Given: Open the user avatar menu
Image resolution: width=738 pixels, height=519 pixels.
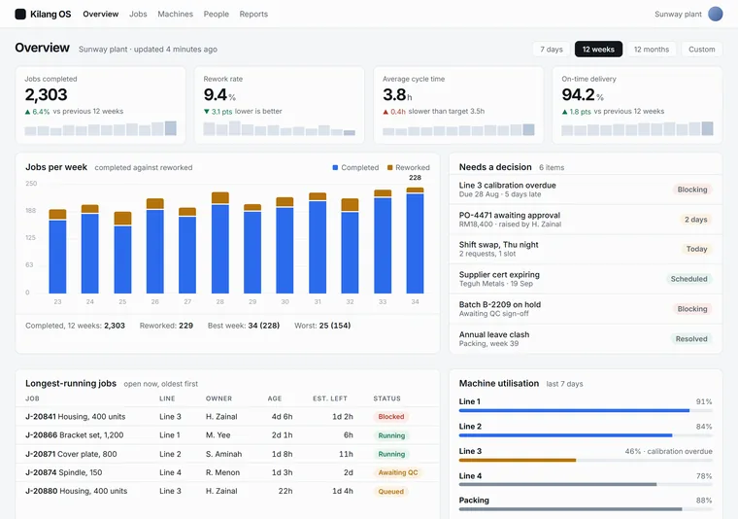Looking at the screenshot, I should click(x=716, y=15).
